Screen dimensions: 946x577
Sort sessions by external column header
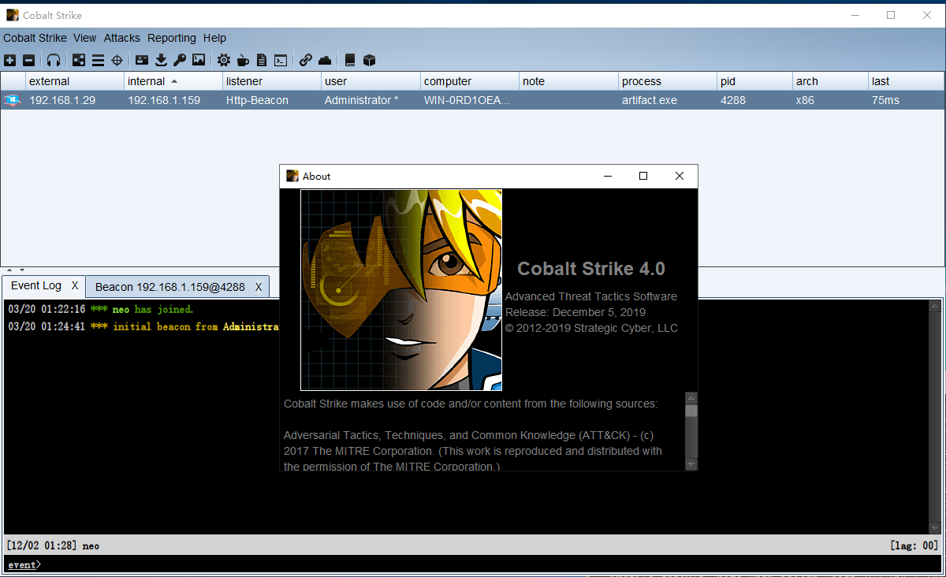pyautogui.click(x=75, y=81)
